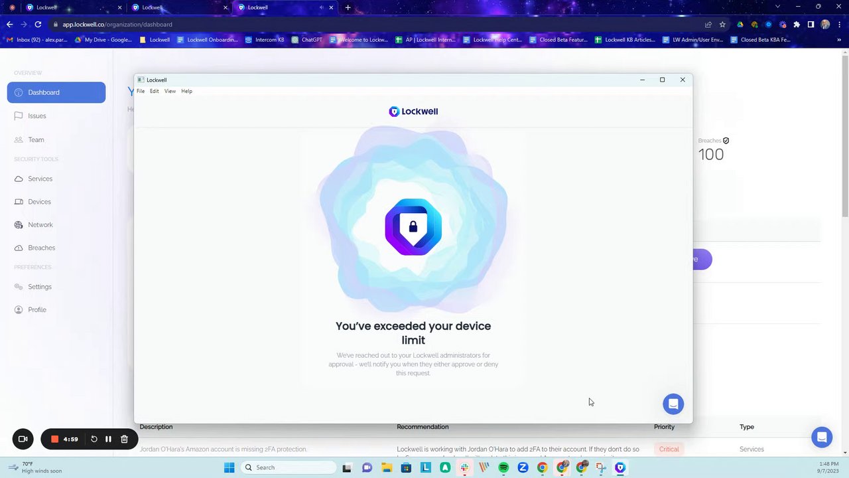Click the Settings sliders icon

tap(19, 287)
